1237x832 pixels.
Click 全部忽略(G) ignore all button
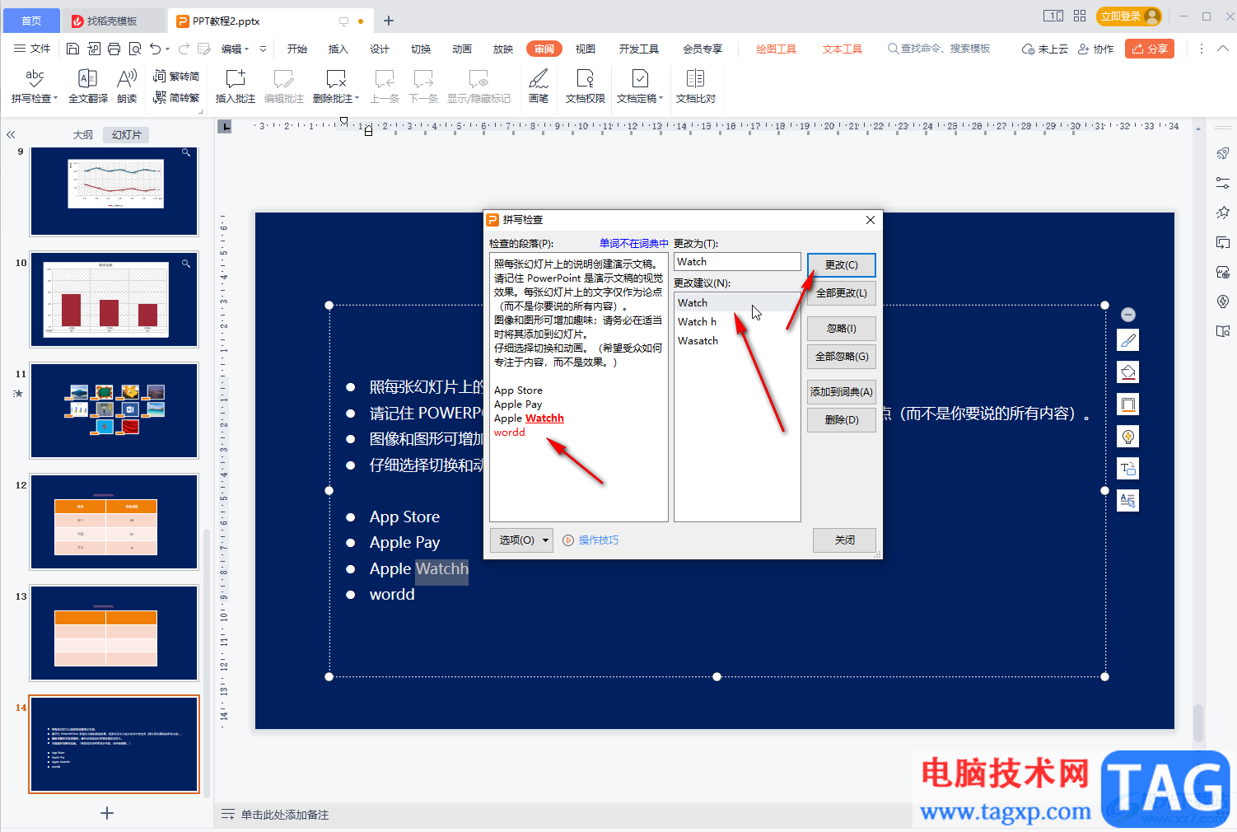[x=842, y=357]
